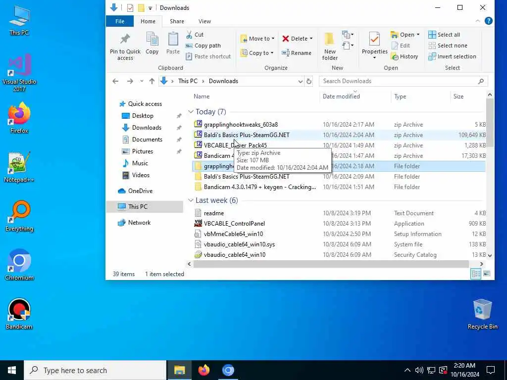Open the File menu tab
507x380 pixels.
pos(120,21)
